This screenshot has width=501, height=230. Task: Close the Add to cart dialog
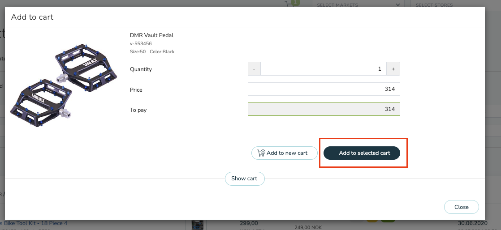click(461, 207)
